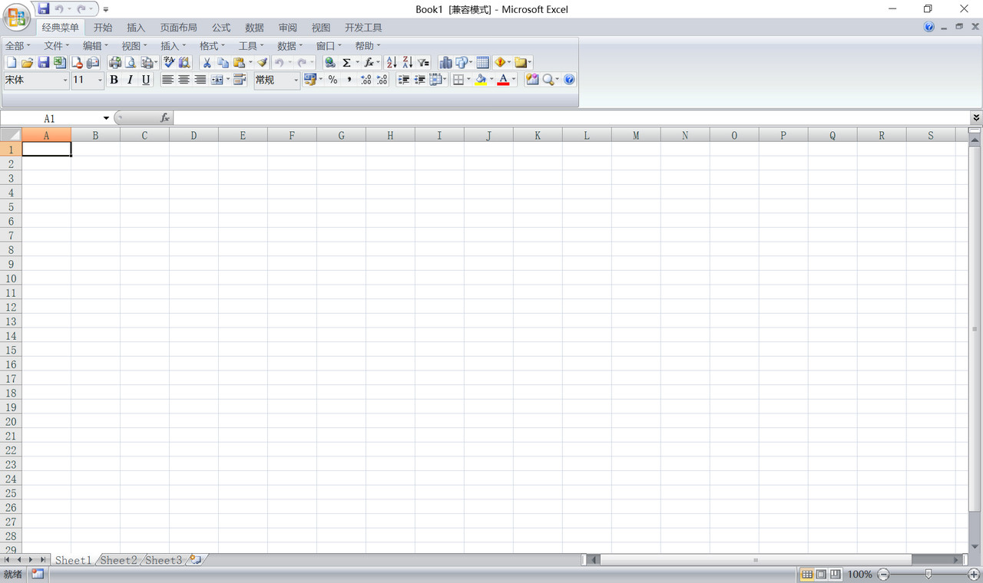Run the spelling check icon

pos(169,63)
